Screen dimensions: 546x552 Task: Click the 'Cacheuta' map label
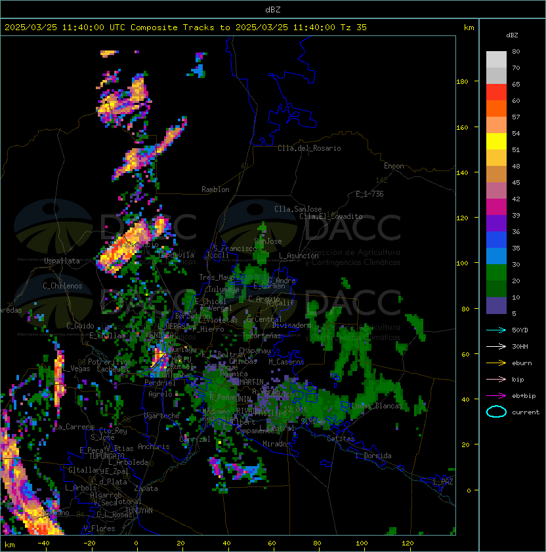[112, 369]
